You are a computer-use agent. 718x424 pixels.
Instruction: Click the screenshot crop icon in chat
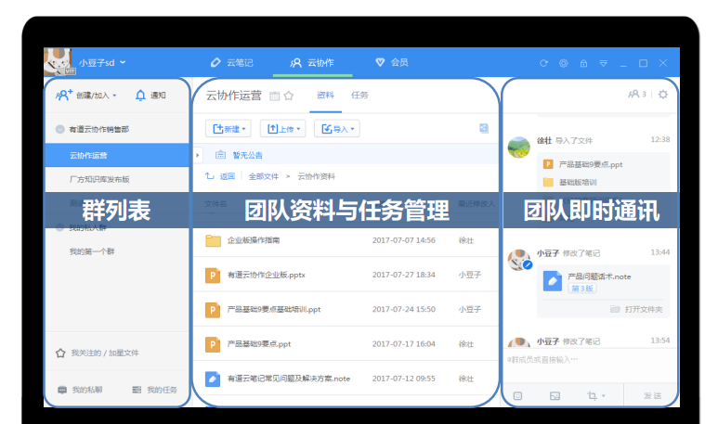tap(592, 395)
